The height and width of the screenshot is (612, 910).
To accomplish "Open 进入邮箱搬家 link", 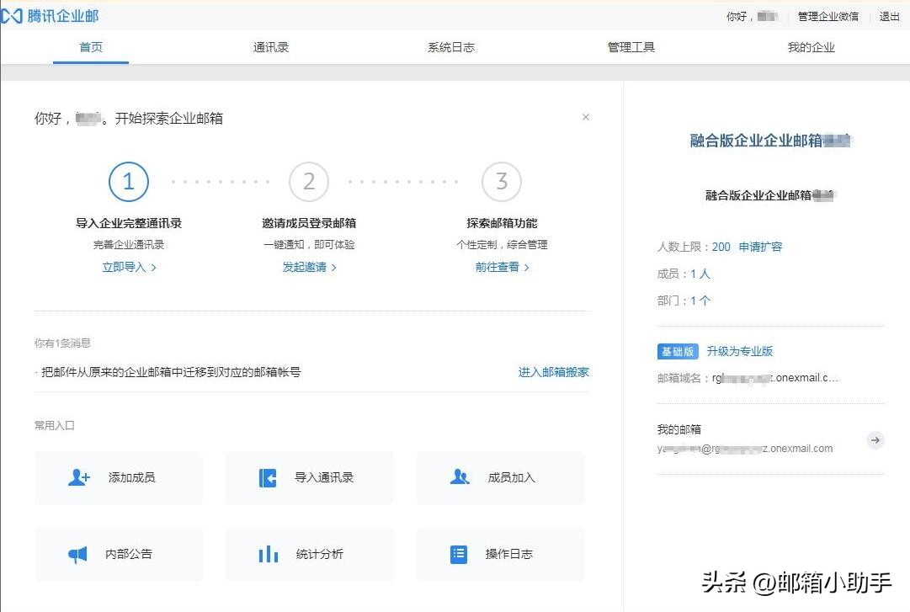I will point(554,374).
